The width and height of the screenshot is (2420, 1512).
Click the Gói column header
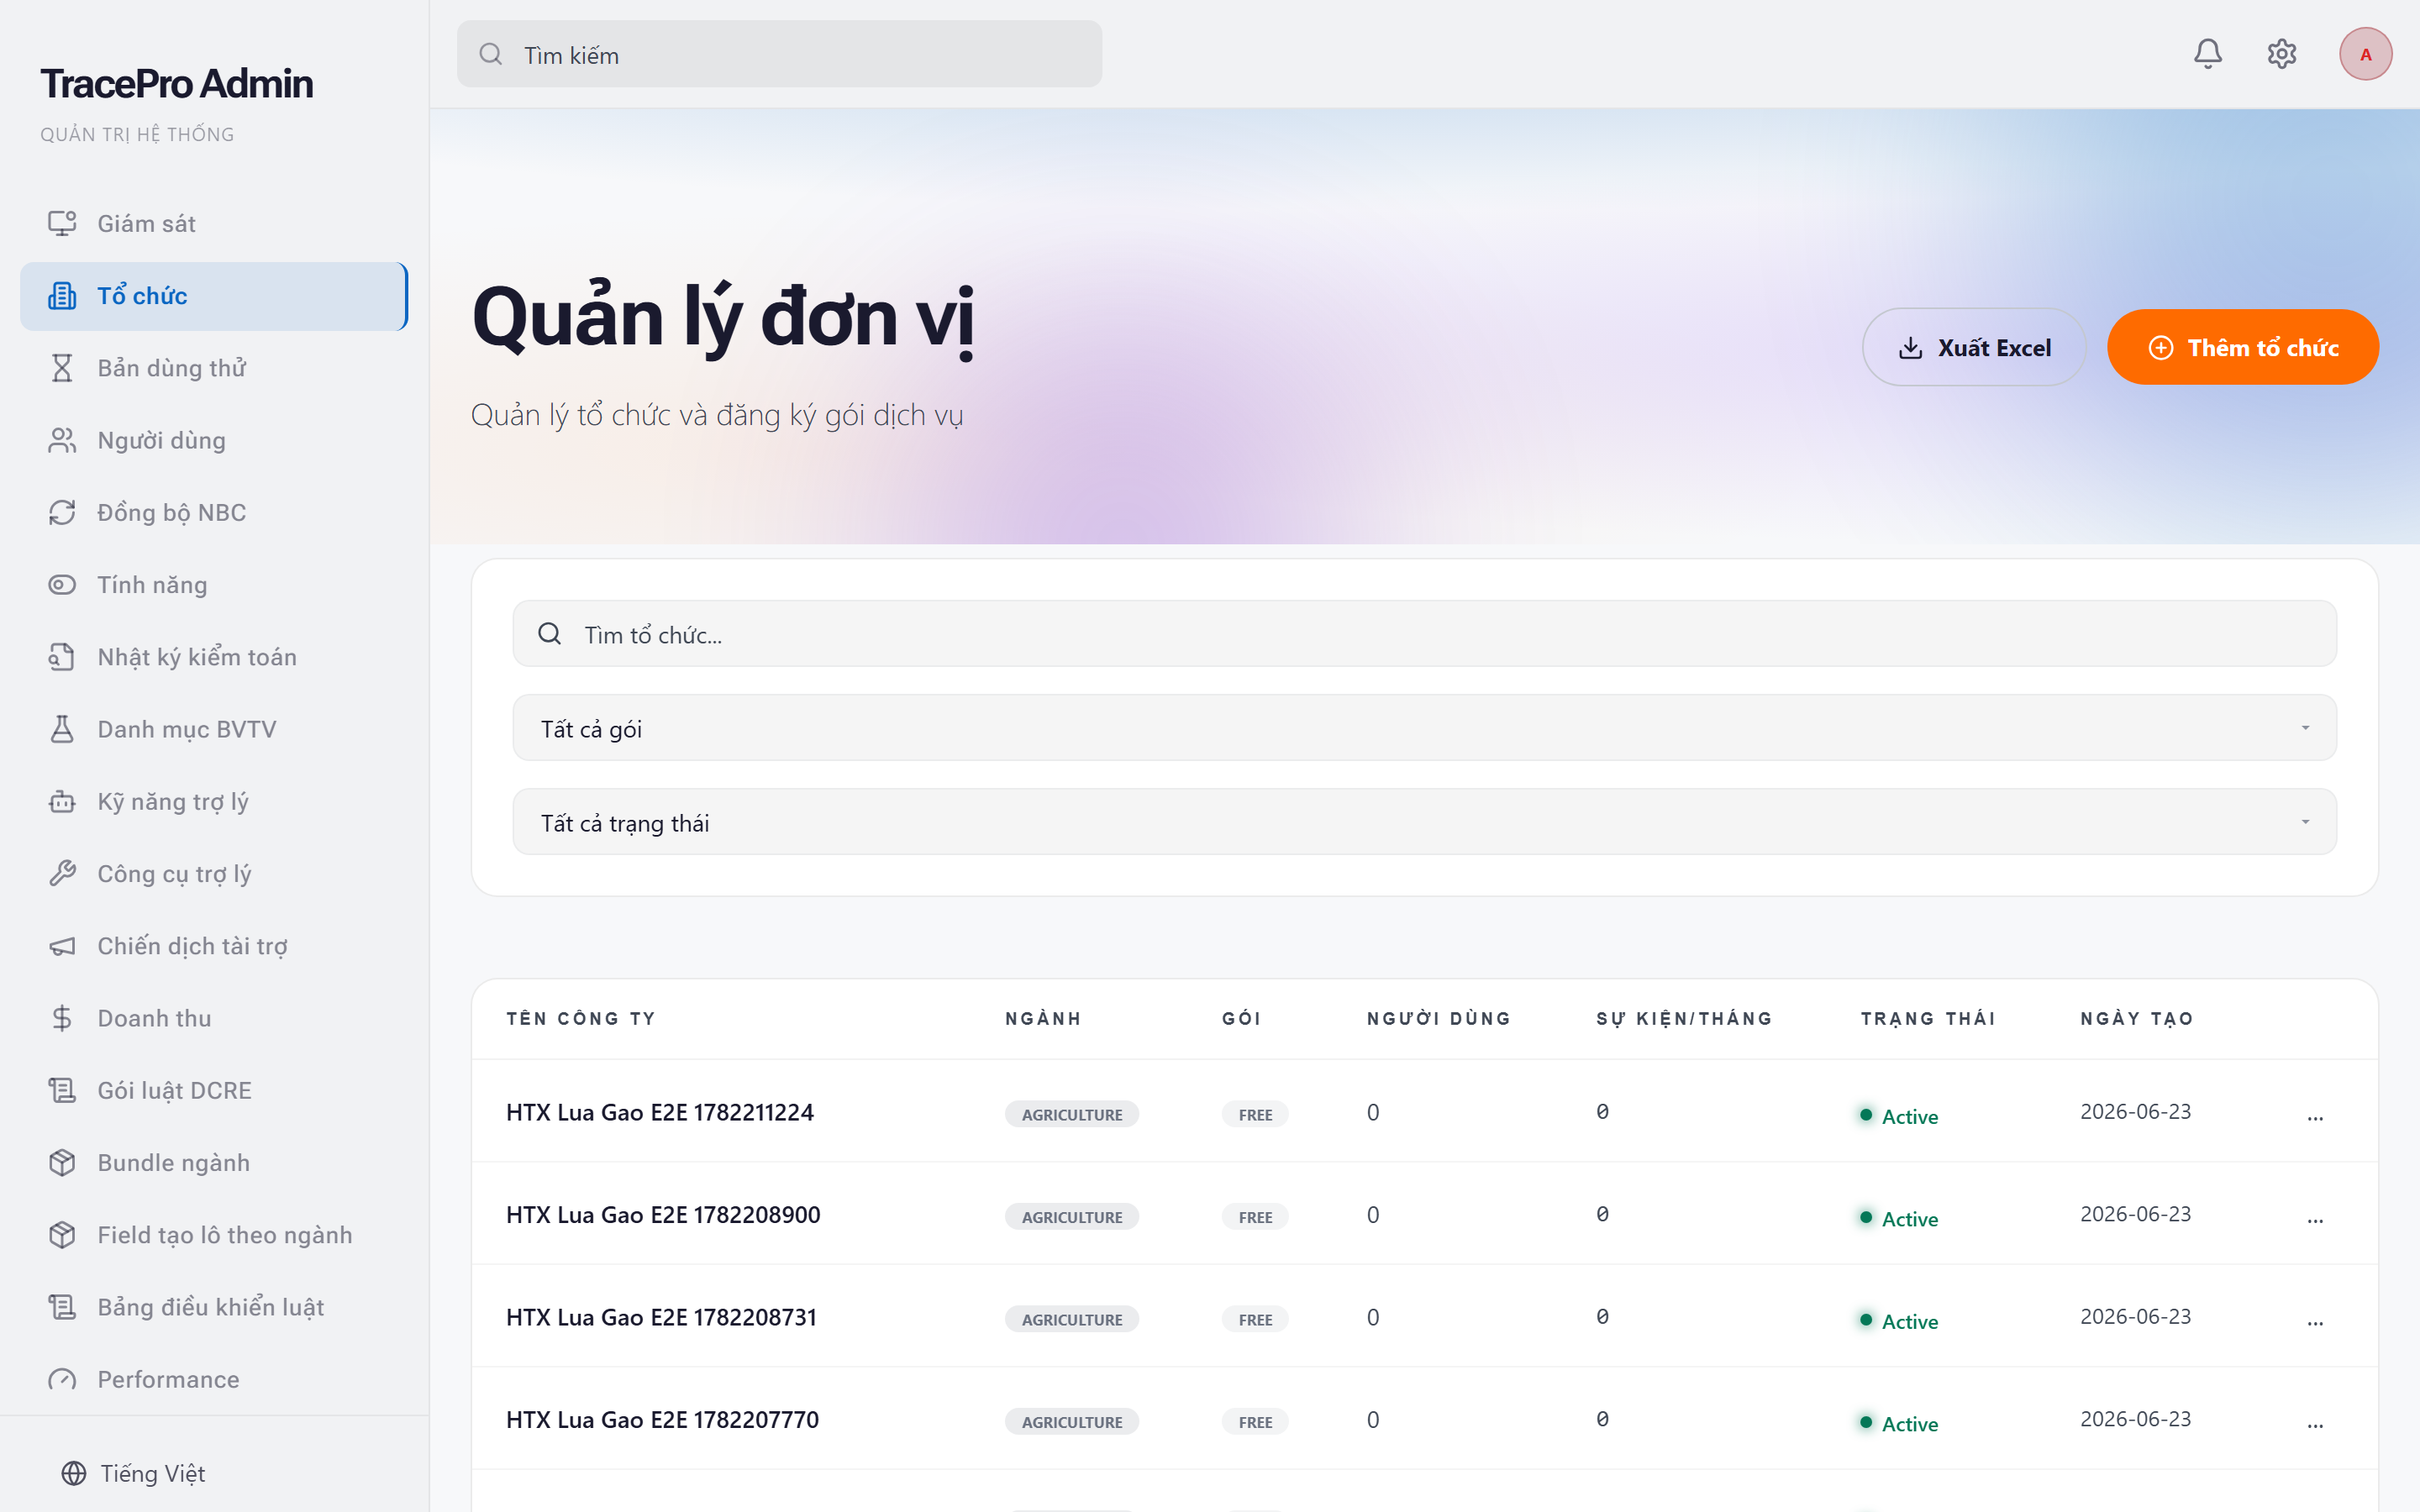1241,1018
